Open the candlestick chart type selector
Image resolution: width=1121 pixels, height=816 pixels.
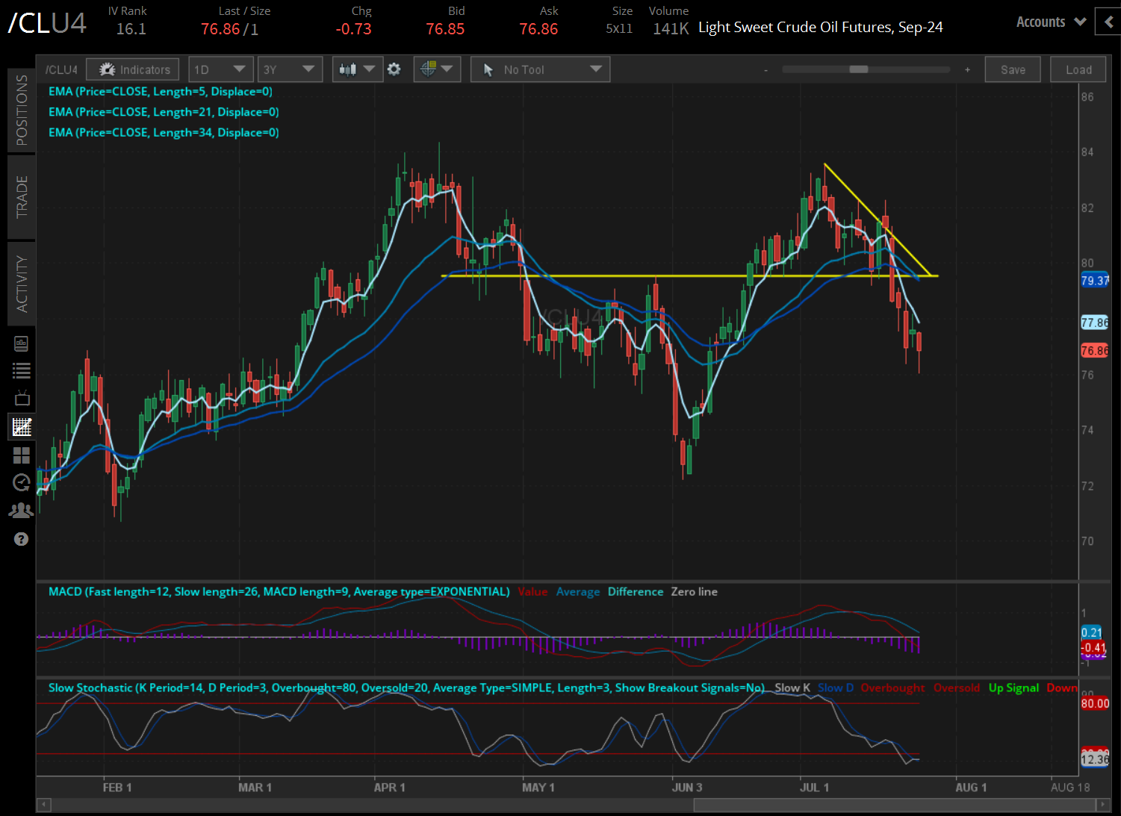357,69
